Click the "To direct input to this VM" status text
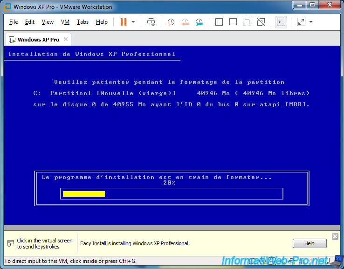Viewport: 344px width, 269px height. tap(70, 261)
